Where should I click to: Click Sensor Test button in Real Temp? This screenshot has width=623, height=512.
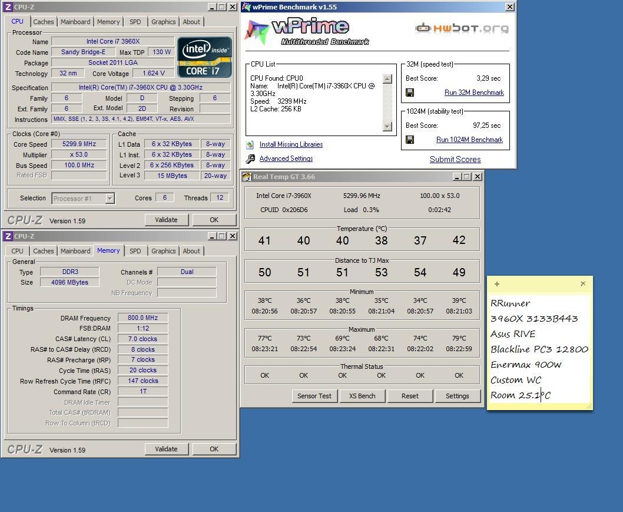coord(314,396)
